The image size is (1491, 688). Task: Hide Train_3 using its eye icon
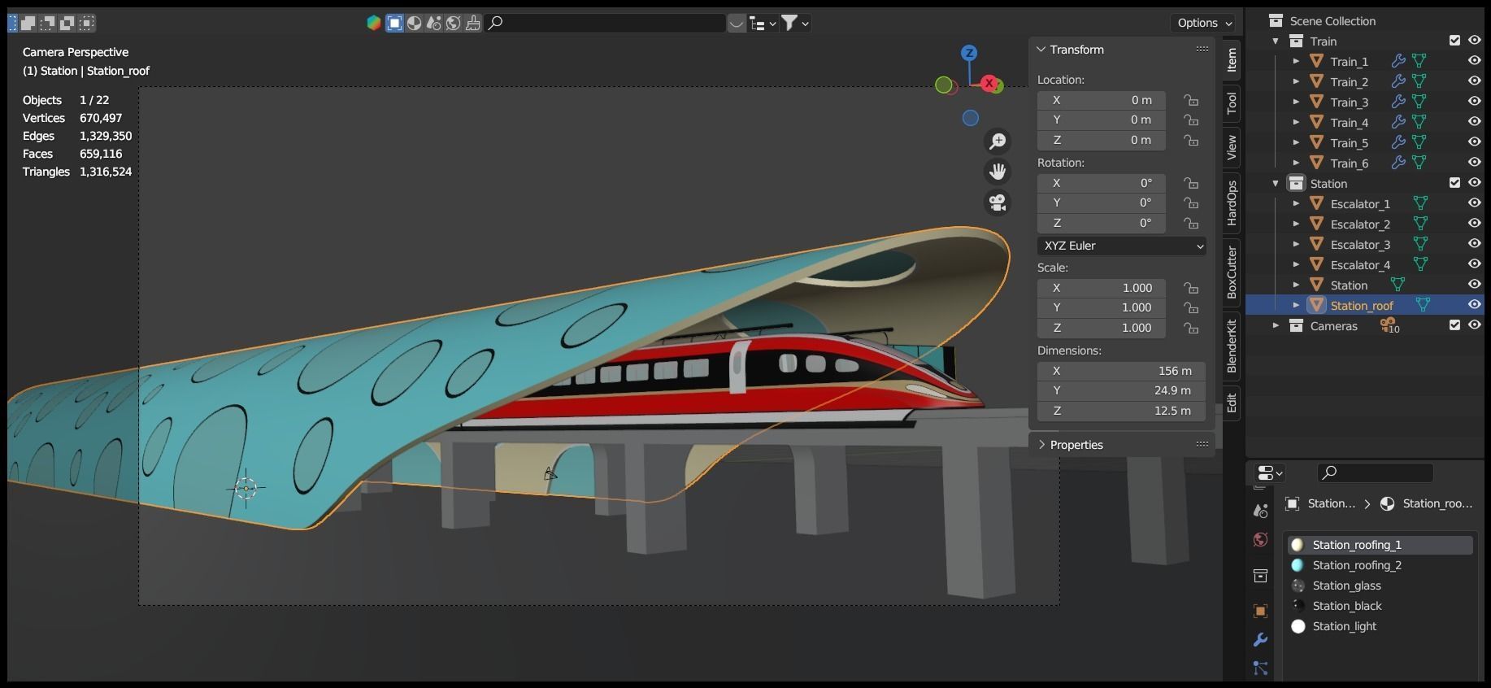click(1474, 102)
